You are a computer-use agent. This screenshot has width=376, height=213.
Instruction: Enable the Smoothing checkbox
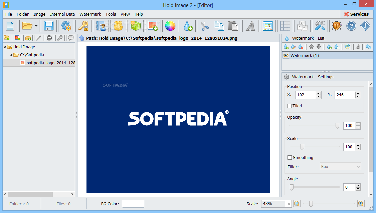290,157
